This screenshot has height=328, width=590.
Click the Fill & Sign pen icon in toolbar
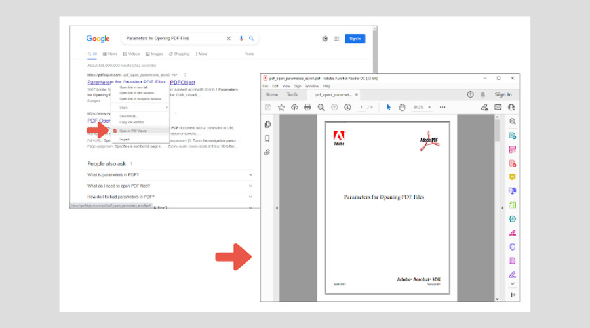click(484, 108)
